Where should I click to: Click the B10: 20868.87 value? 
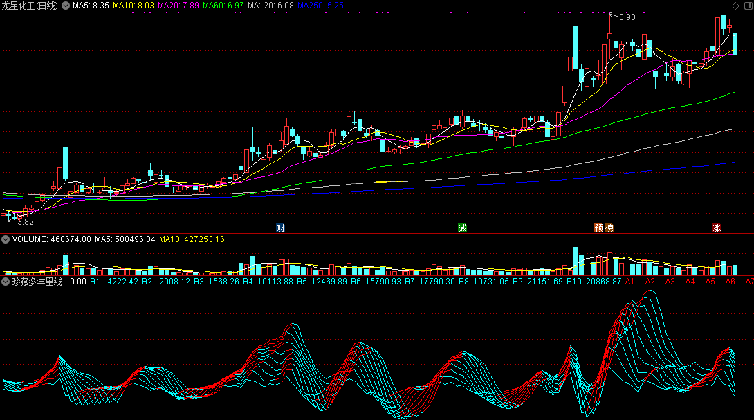(594, 282)
